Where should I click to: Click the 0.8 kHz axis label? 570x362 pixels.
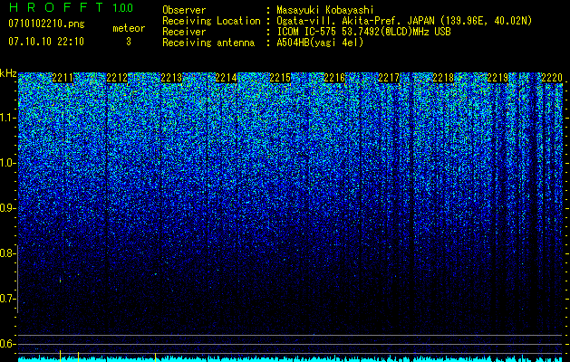click(x=7, y=253)
